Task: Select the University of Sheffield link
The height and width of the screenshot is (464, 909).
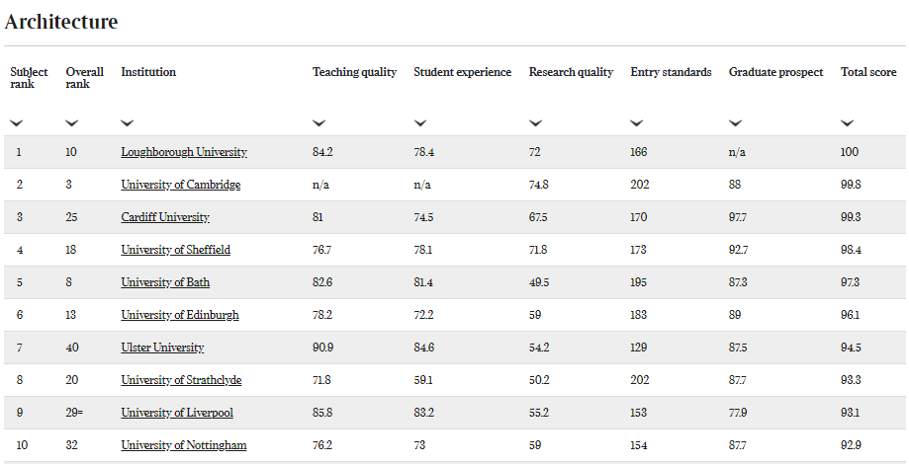Action: click(x=176, y=250)
